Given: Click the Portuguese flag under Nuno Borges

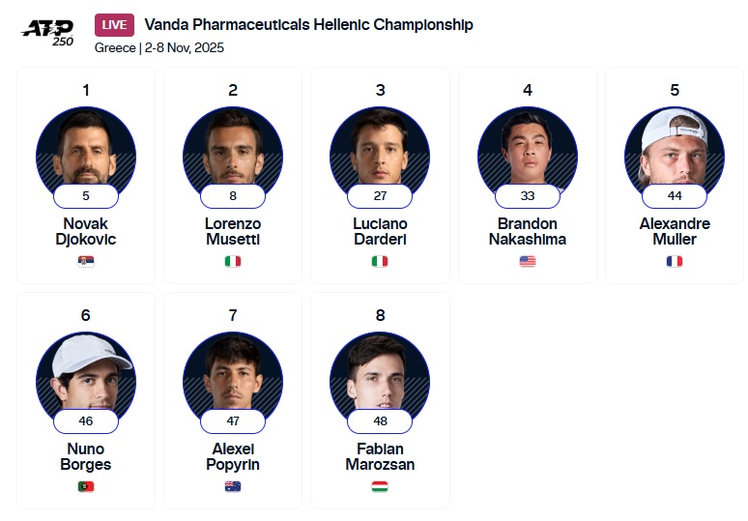Looking at the screenshot, I should tap(86, 486).
